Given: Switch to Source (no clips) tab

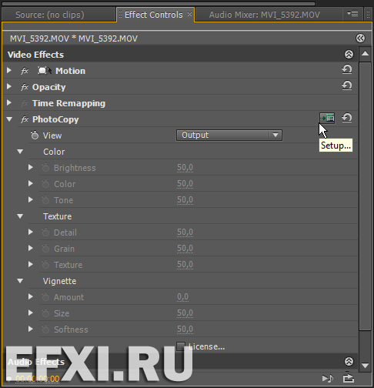Looking at the screenshot, I should pyautogui.click(x=50, y=15).
